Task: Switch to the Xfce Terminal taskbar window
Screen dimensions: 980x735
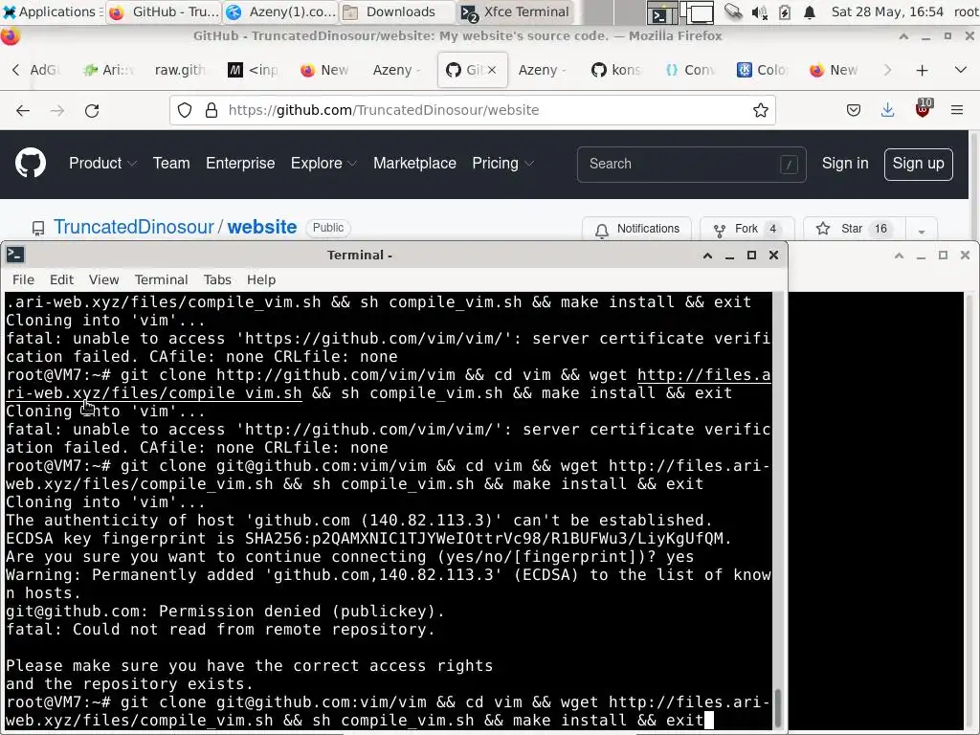Action: pyautogui.click(x=515, y=11)
